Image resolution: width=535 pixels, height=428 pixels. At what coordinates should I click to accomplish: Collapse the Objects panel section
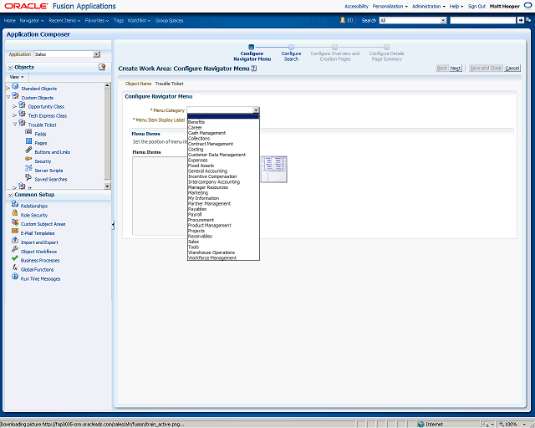point(11,67)
